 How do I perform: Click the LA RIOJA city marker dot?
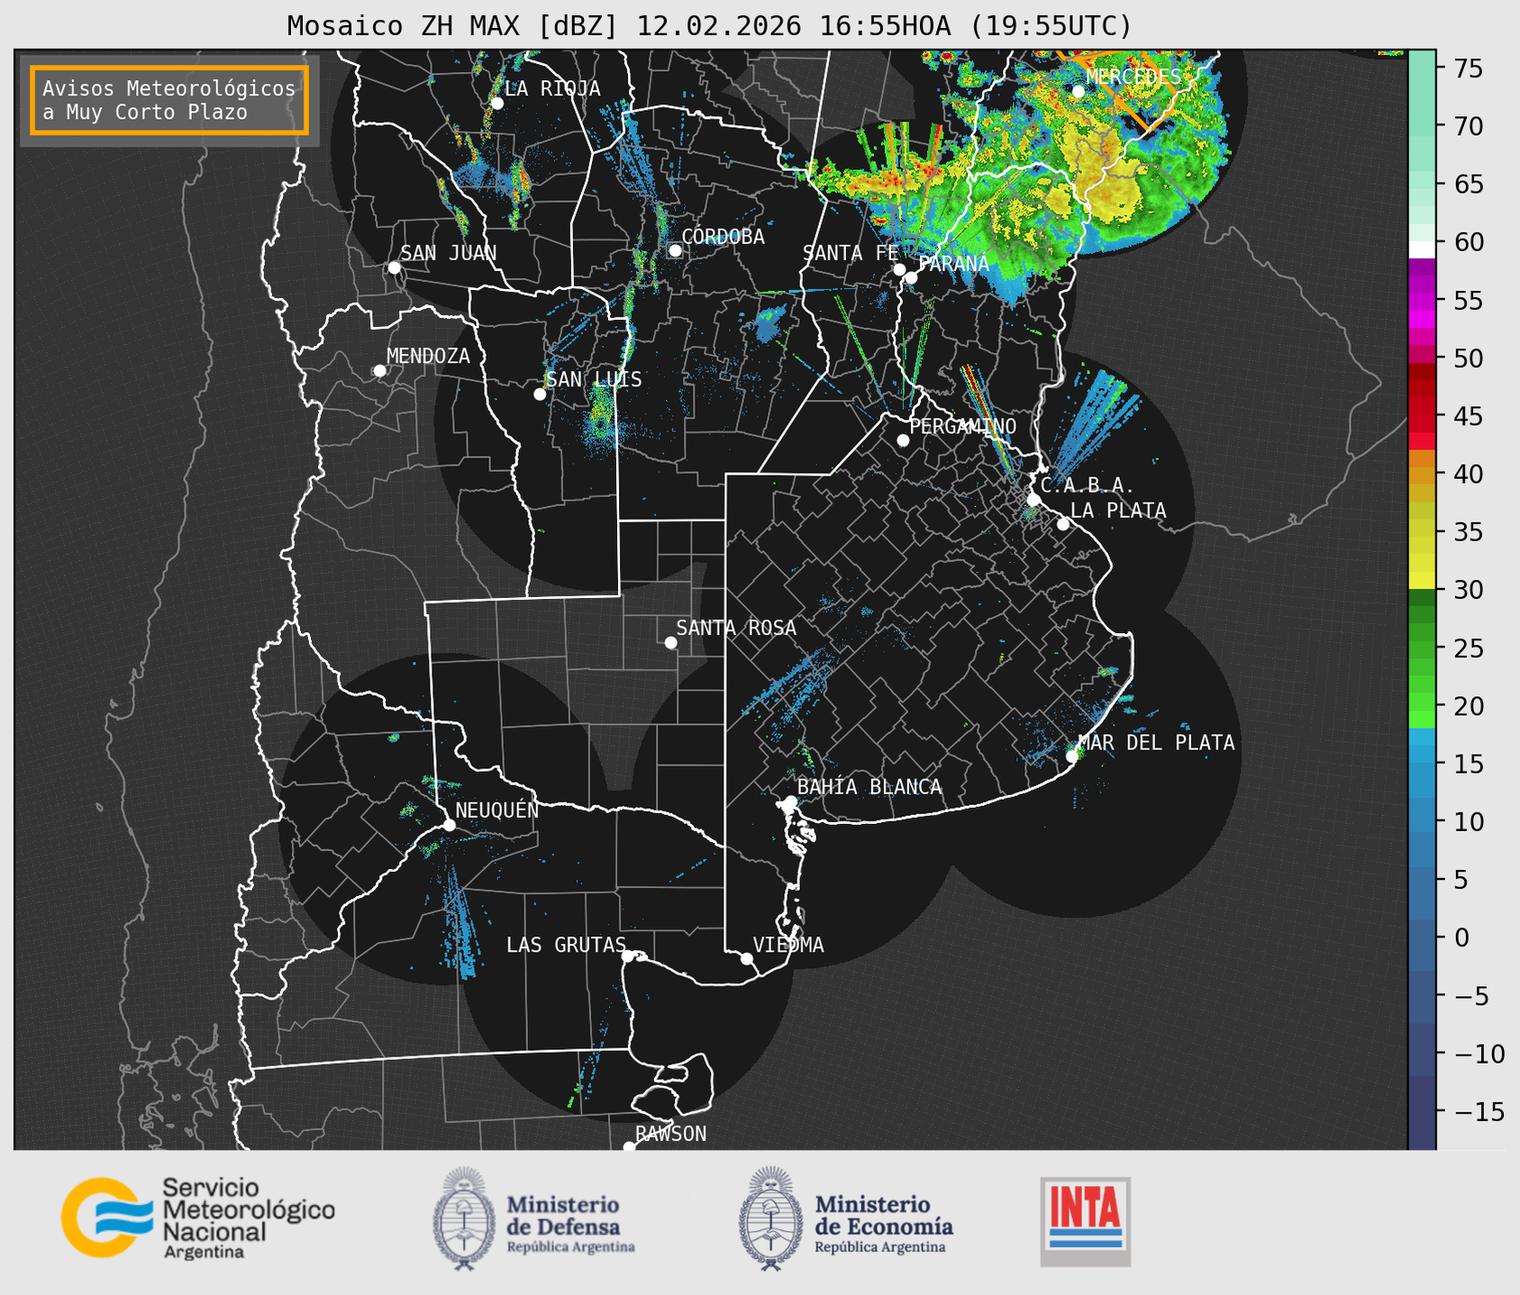[497, 104]
